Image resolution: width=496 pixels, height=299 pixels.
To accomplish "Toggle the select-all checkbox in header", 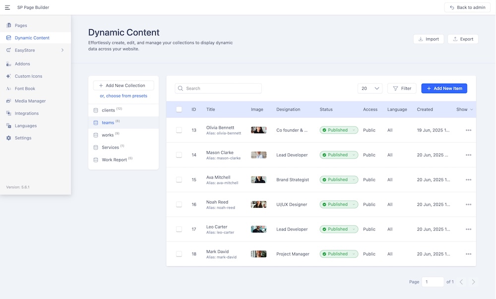I will (179, 110).
